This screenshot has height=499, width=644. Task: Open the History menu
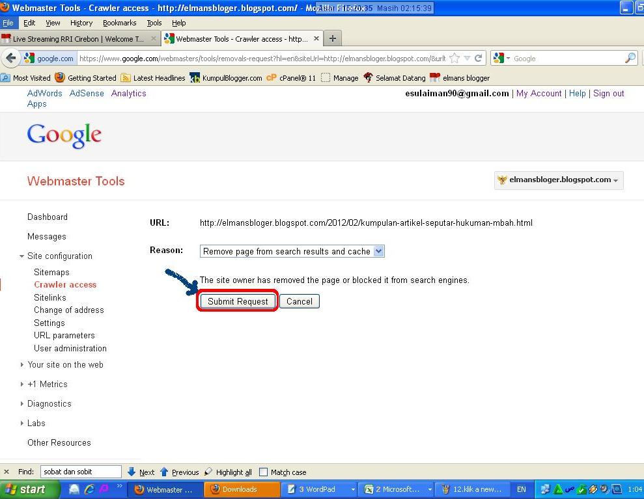81,23
